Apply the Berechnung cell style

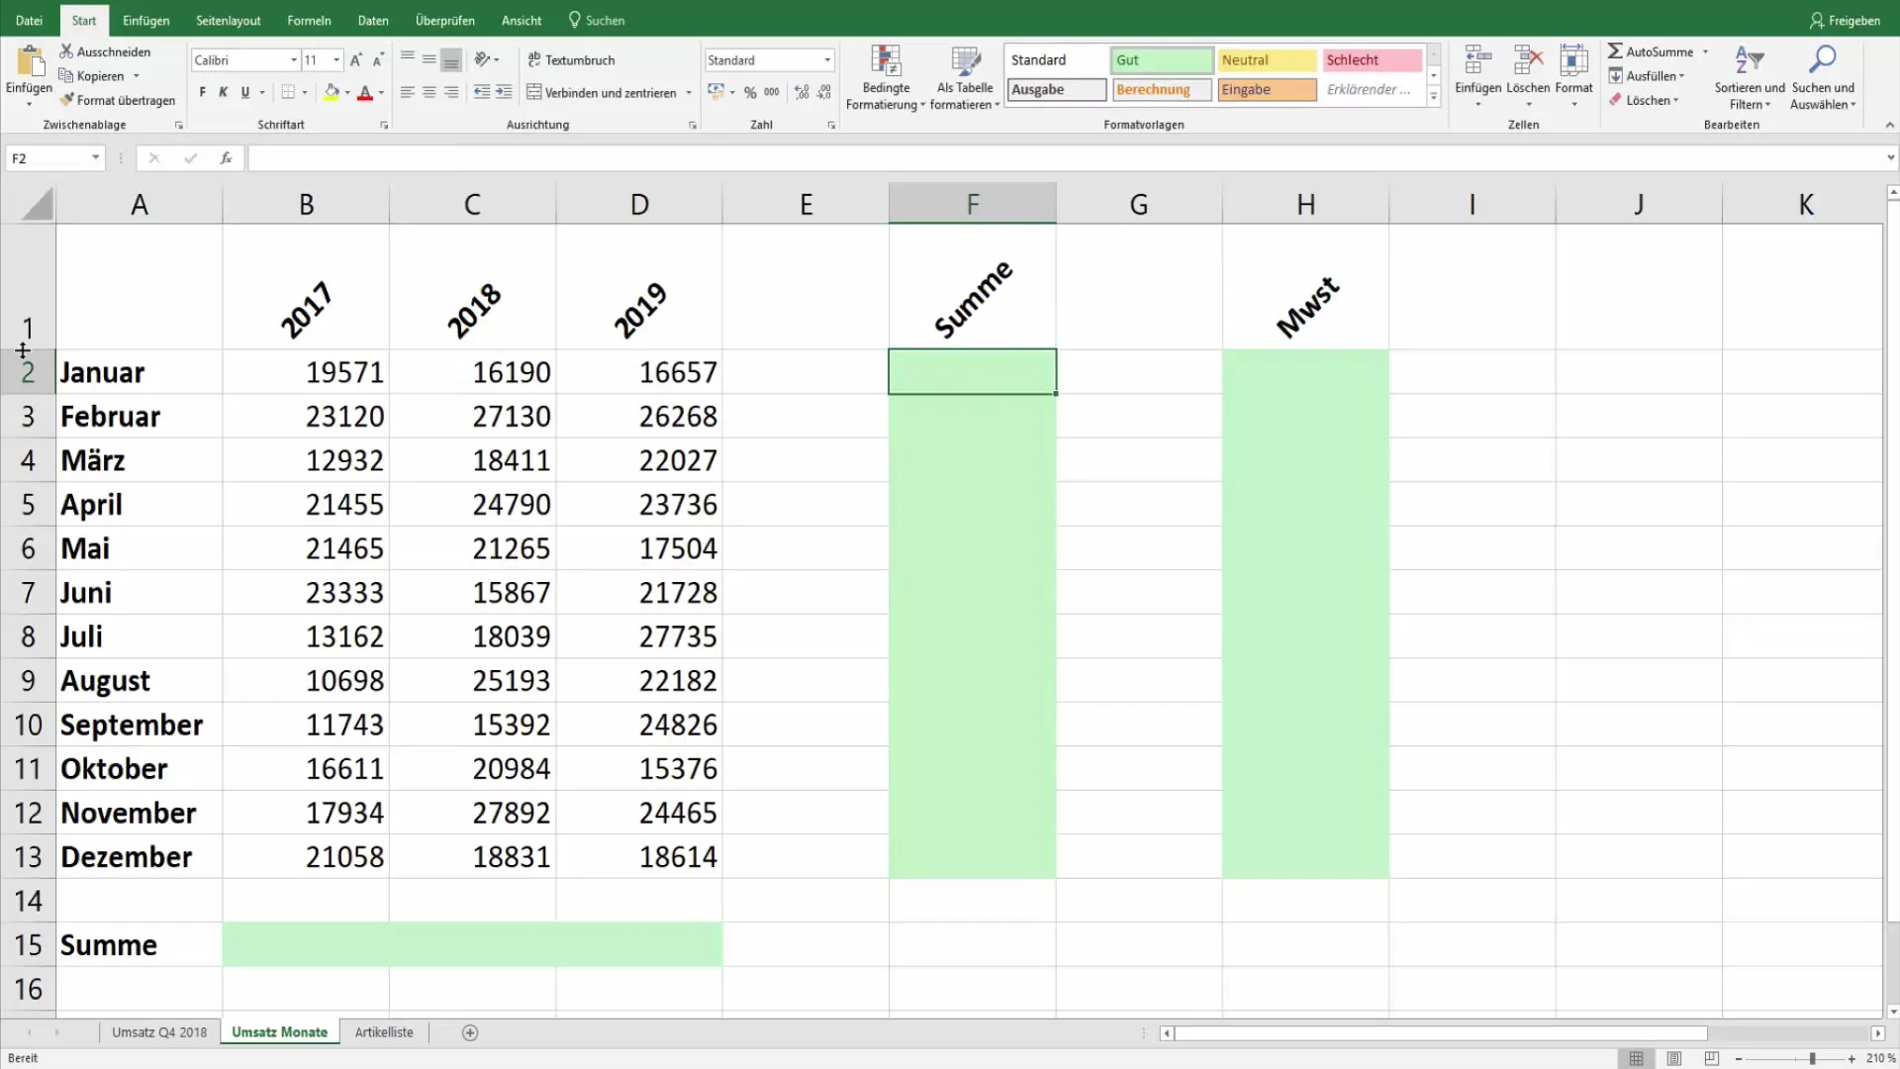1162,90
